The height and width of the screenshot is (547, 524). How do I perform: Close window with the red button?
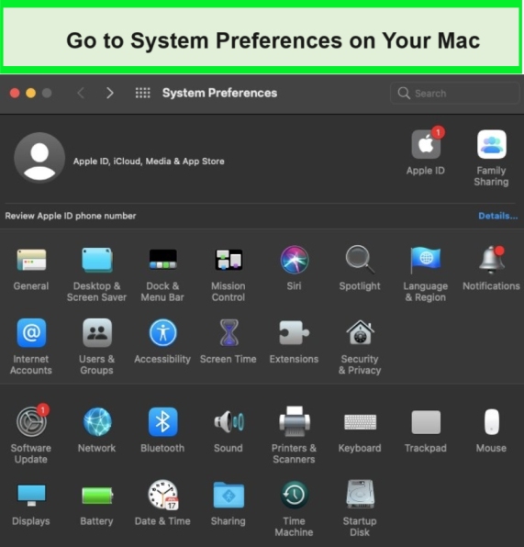tap(15, 93)
